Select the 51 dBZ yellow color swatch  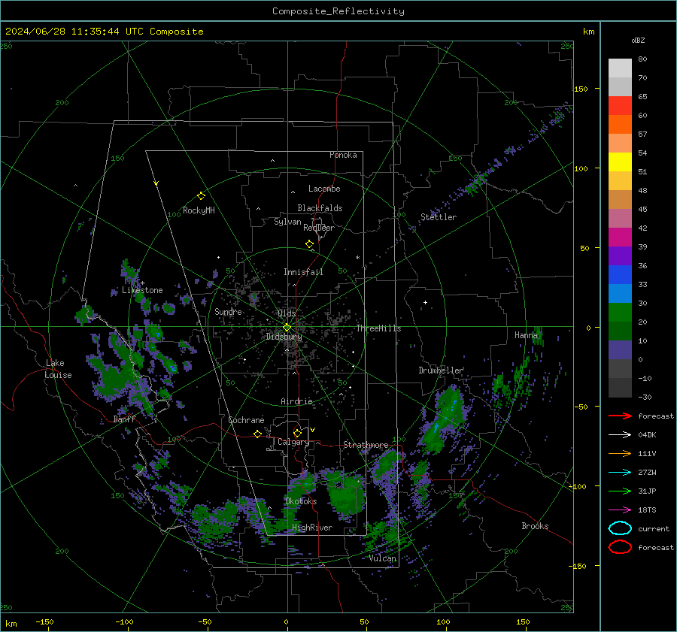(x=620, y=162)
